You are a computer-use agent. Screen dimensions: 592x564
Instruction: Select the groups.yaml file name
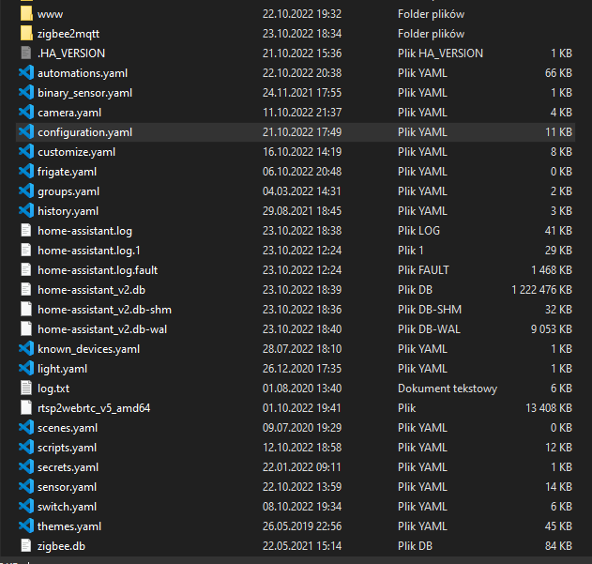click(x=68, y=191)
